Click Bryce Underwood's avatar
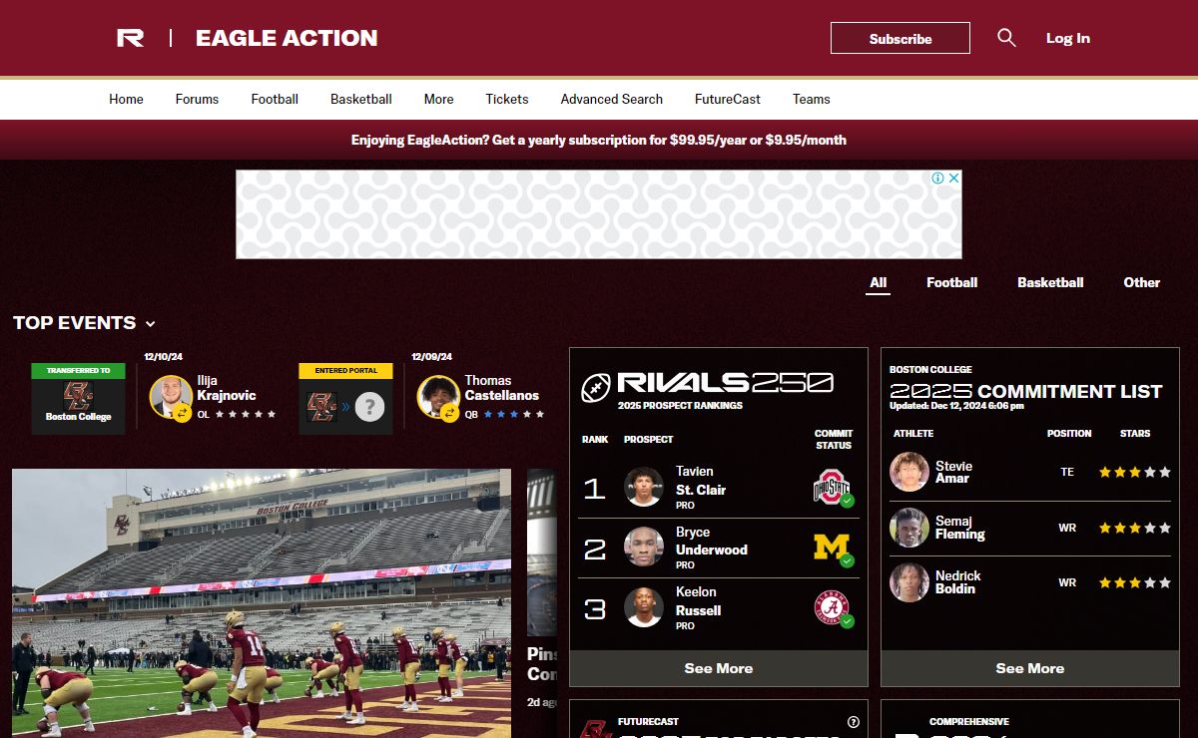1198x738 pixels. pos(644,548)
